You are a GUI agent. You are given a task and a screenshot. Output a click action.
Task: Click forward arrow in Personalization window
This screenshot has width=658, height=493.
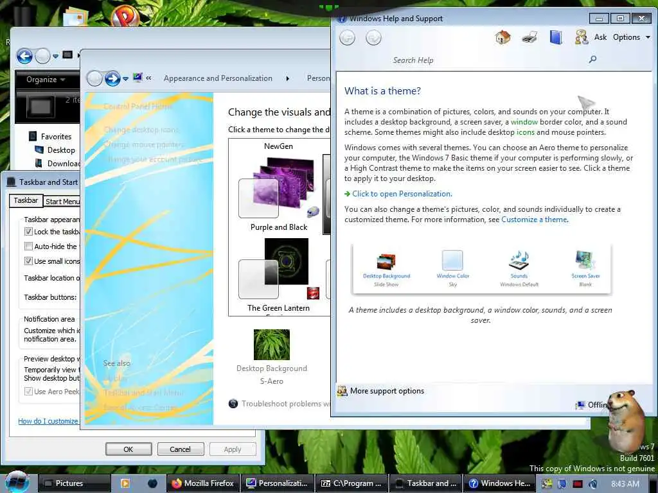(x=112, y=78)
